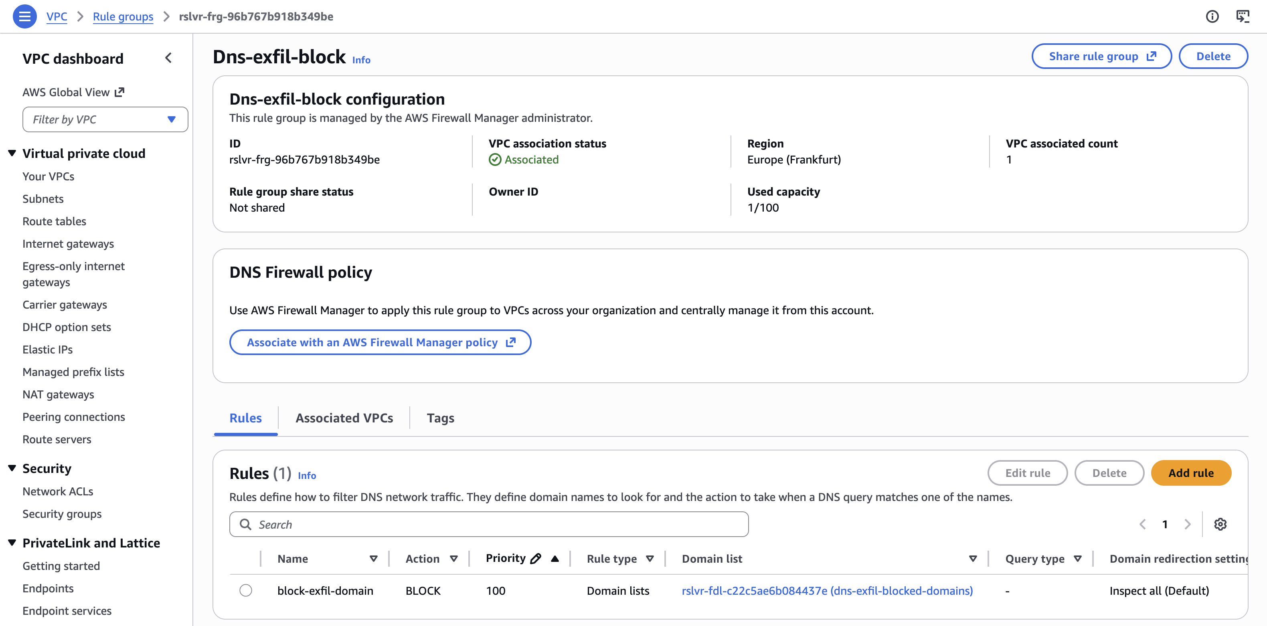Switch to the Tags tab
The height and width of the screenshot is (626, 1267).
[440, 418]
